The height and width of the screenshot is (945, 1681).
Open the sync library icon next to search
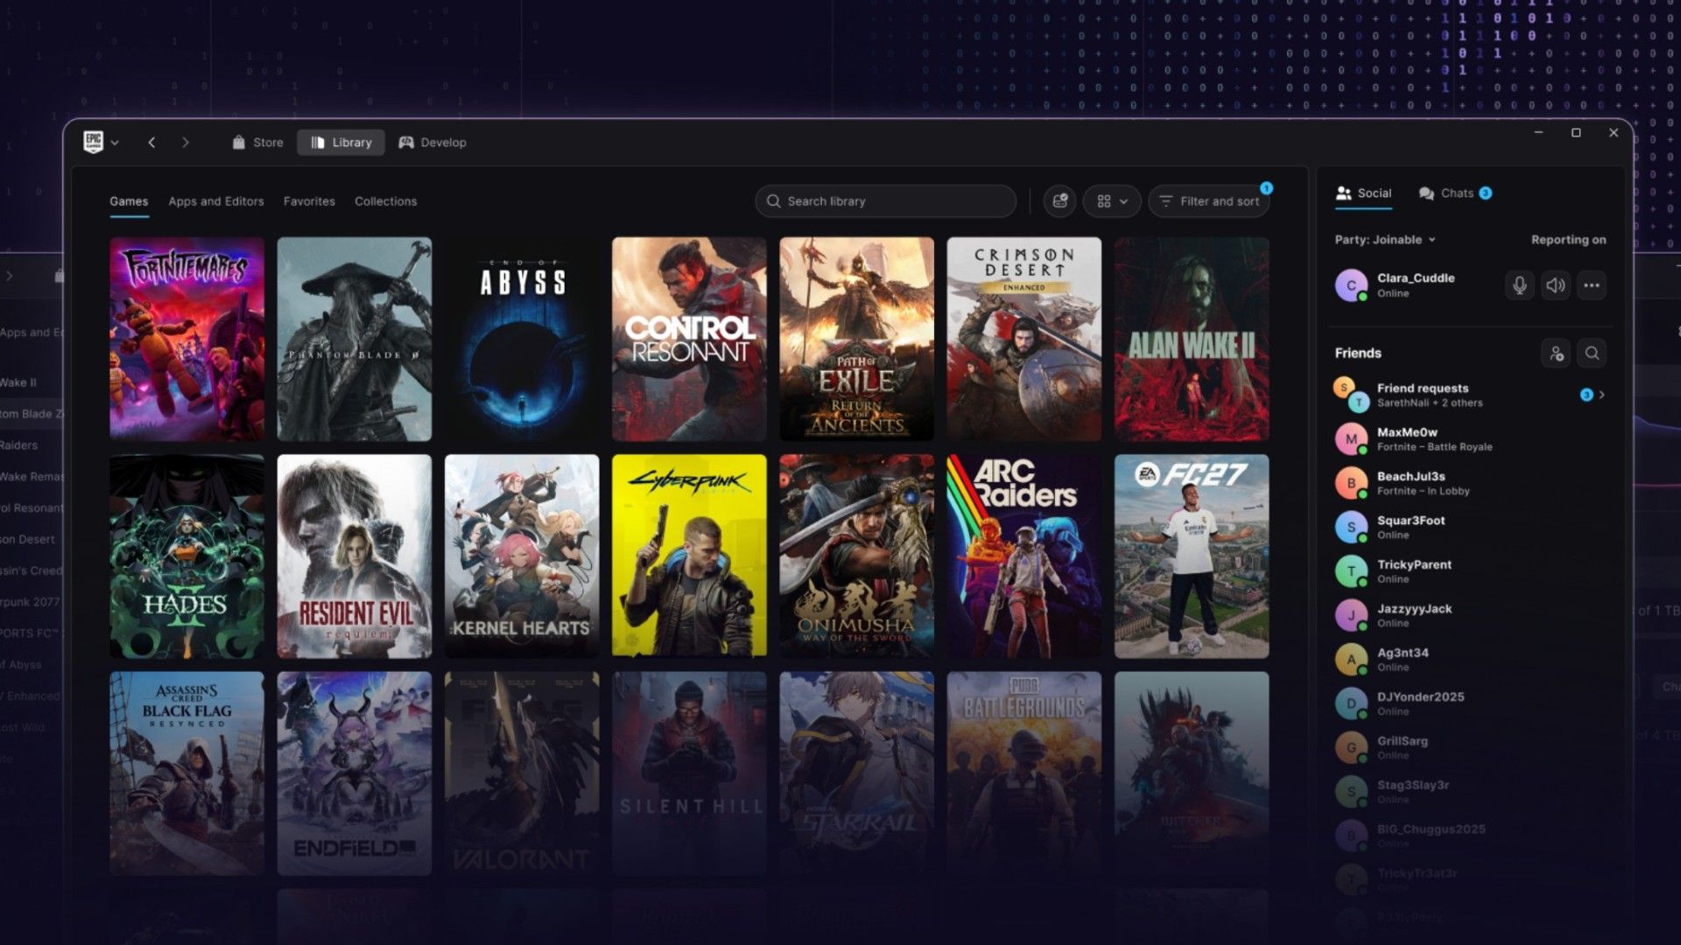[1059, 201]
